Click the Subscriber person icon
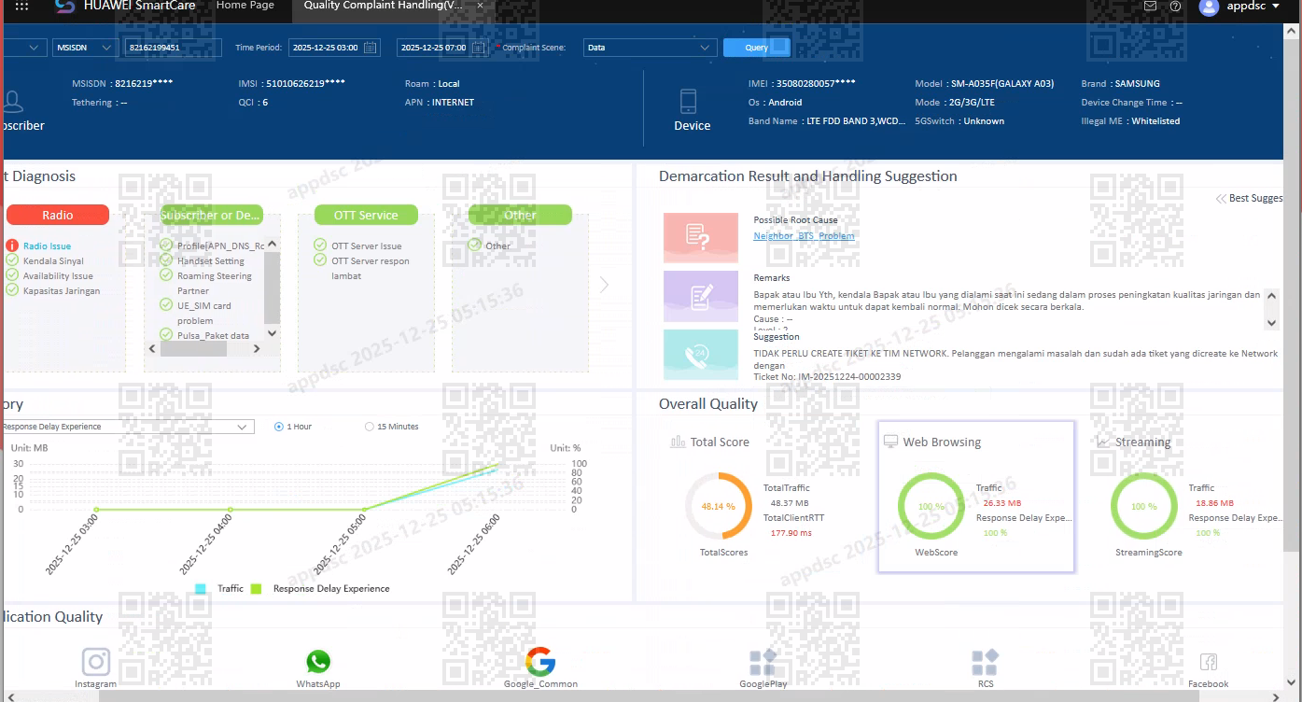This screenshot has width=1302, height=702. pos(12,101)
